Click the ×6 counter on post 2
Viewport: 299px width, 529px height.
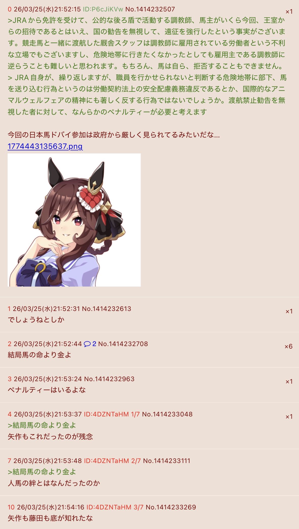pos(289,346)
